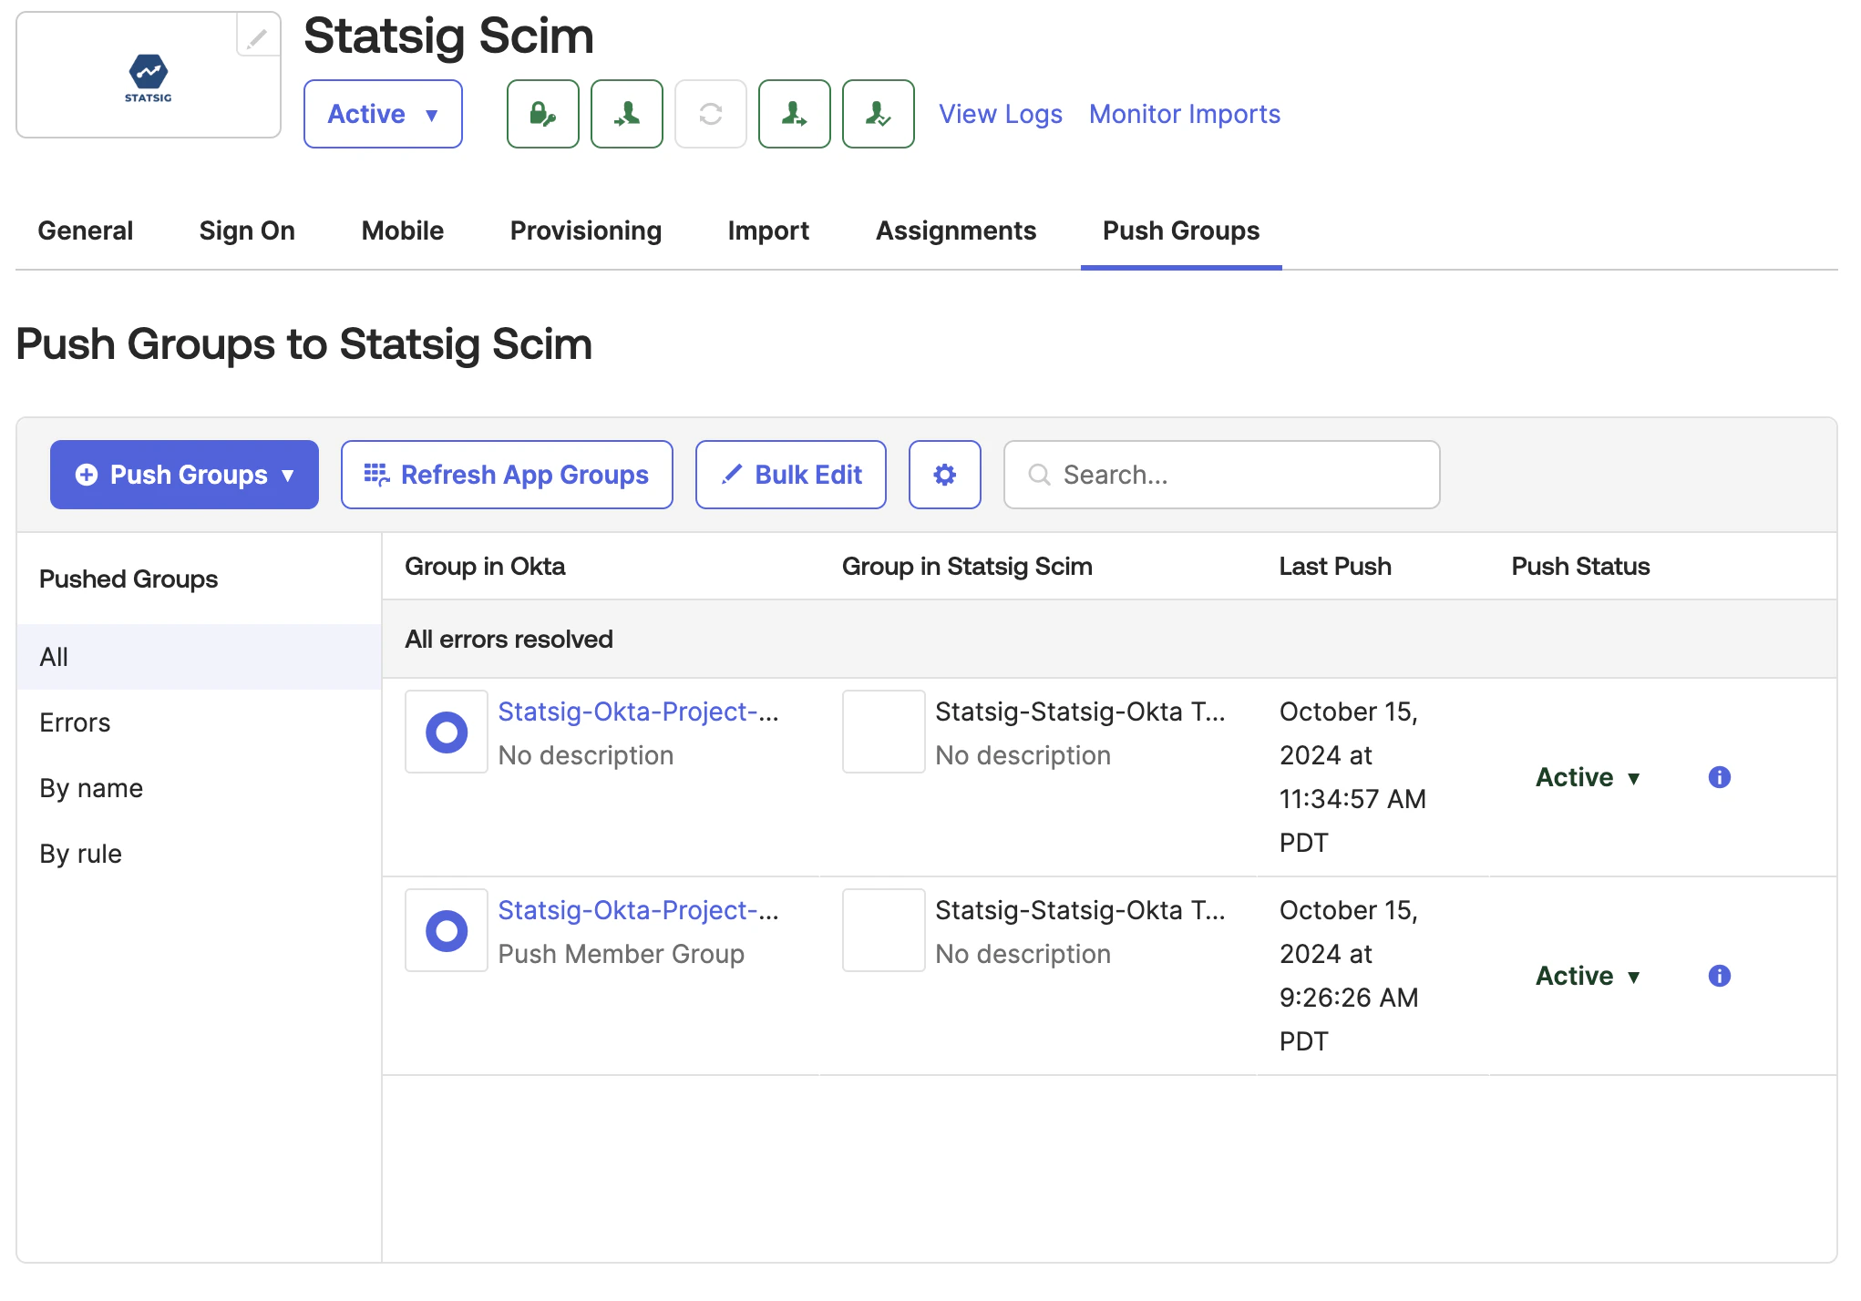Open View Logs
Image resolution: width=1861 pixels, height=1301 pixels.
coord(1000,114)
